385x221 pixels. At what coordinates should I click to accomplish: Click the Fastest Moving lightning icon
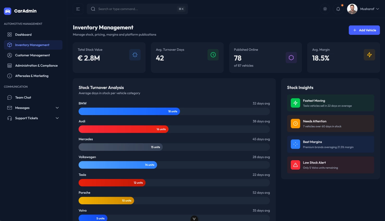pos(295,103)
